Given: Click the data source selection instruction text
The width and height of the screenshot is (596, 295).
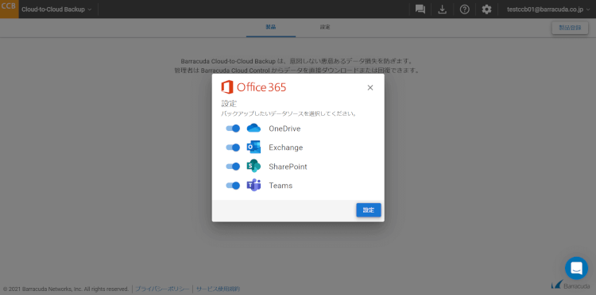Looking at the screenshot, I should pos(289,113).
